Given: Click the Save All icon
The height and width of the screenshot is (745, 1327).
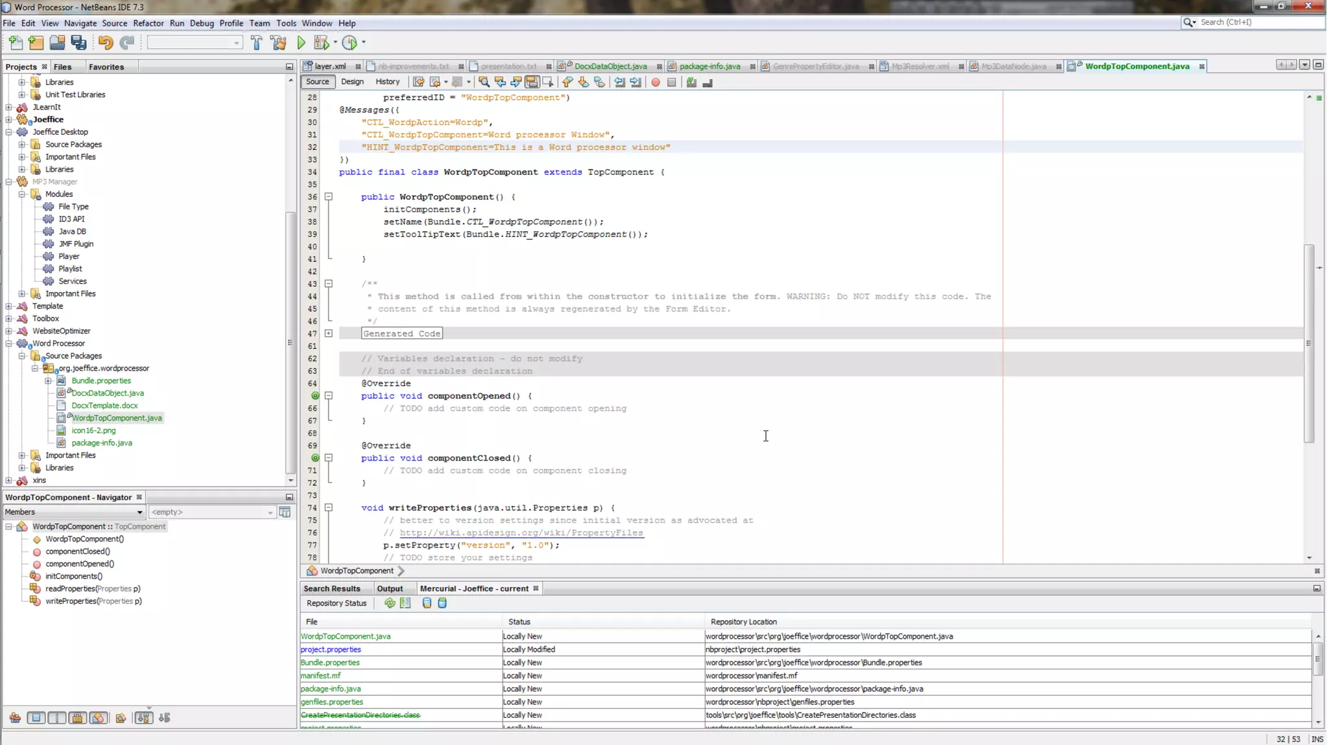Looking at the screenshot, I should click(79, 43).
